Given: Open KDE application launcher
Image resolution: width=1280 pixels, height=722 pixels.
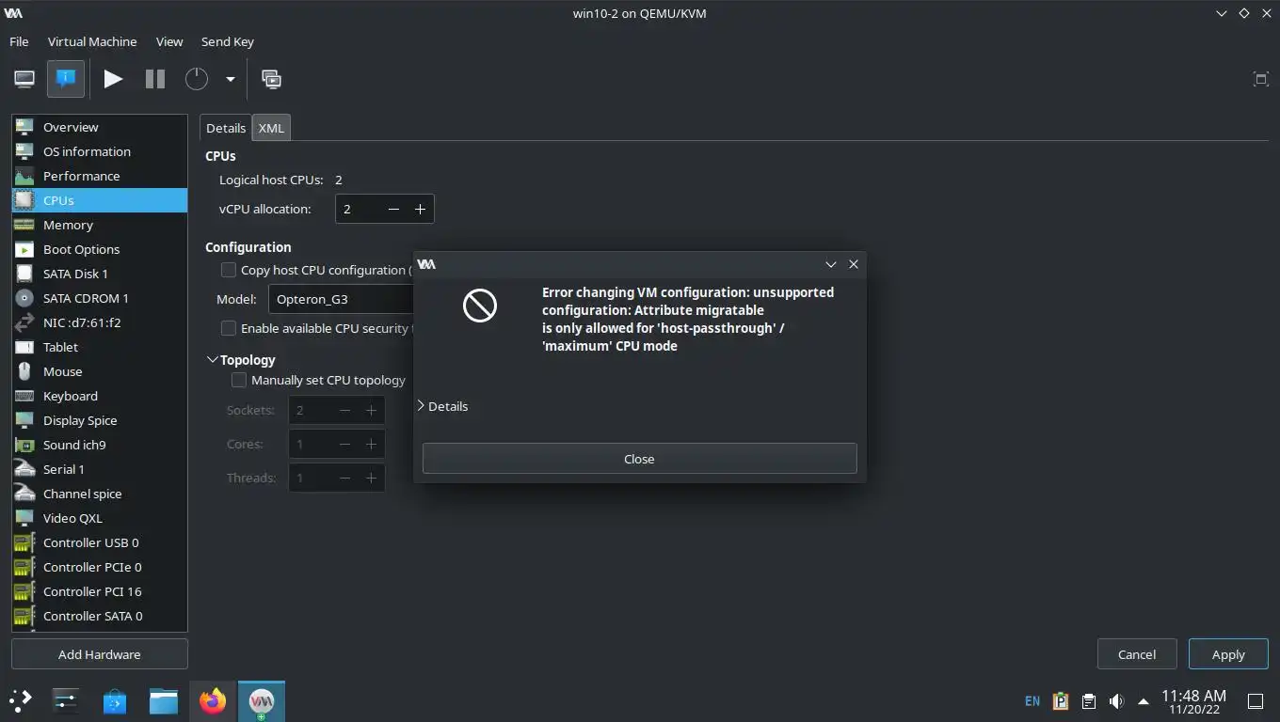Looking at the screenshot, I should (x=20, y=700).
